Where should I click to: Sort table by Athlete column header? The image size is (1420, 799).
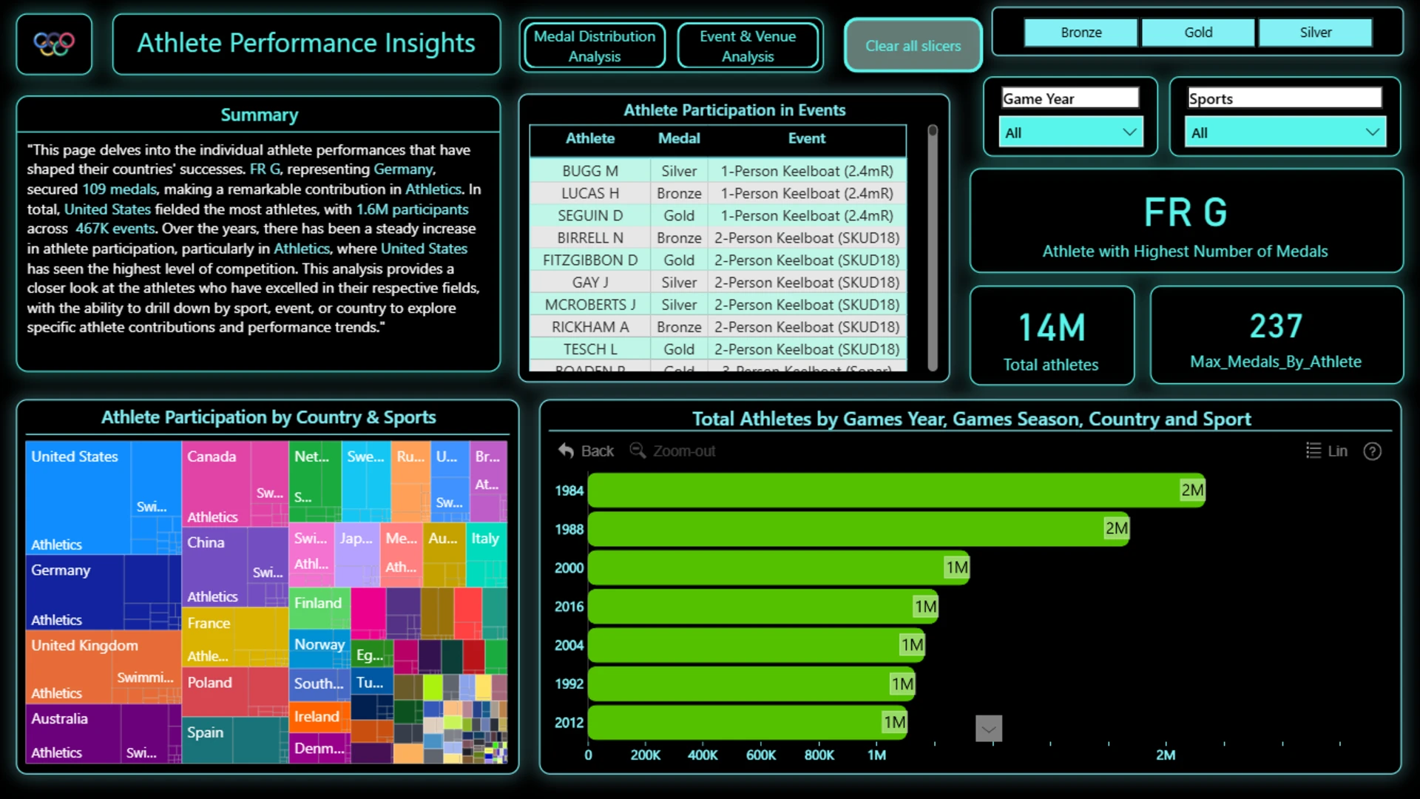pyautogui.click(x=589, y=138)
